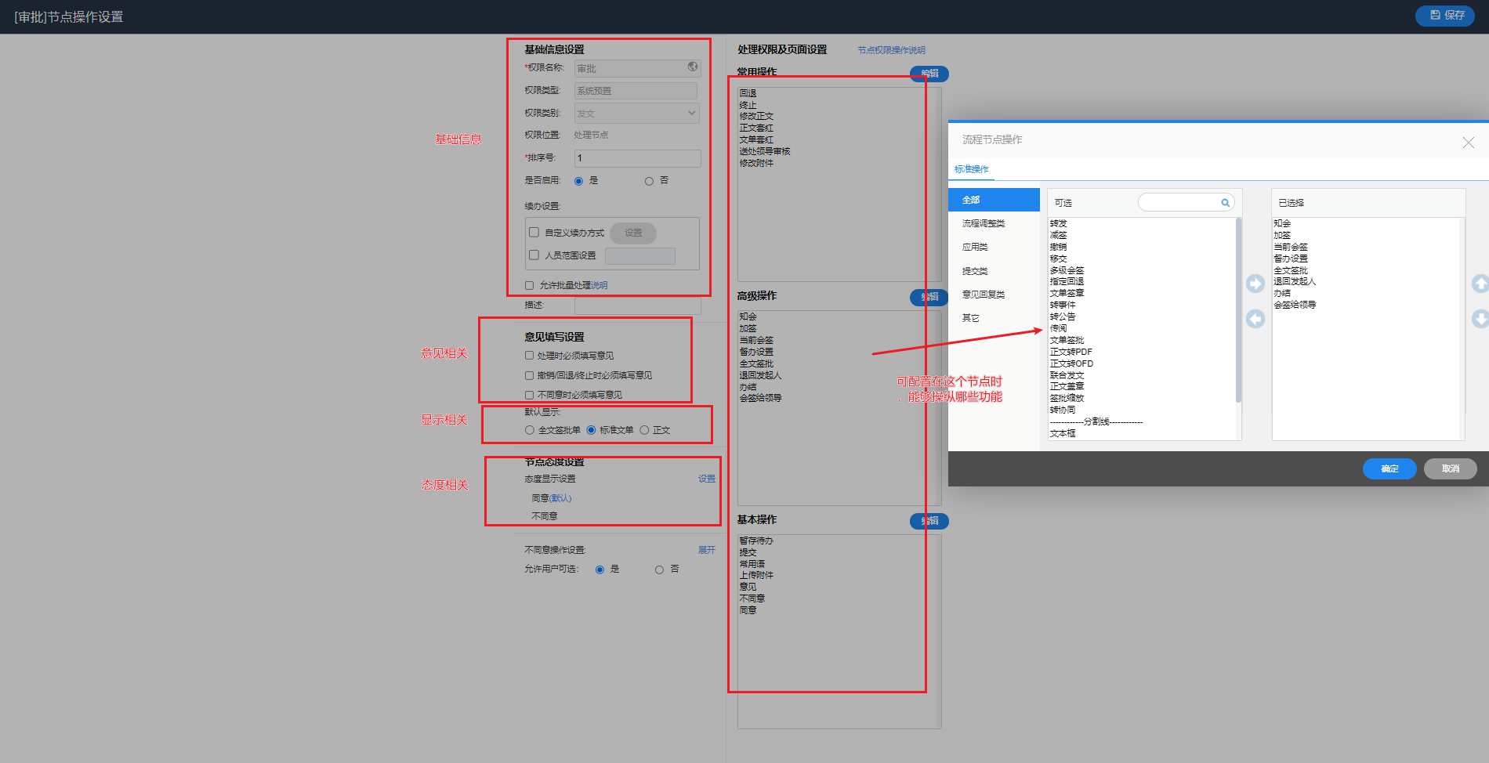Click the 确定 button in dialog
This screenshot has width=1489, height=763.
click(1389, 468)
